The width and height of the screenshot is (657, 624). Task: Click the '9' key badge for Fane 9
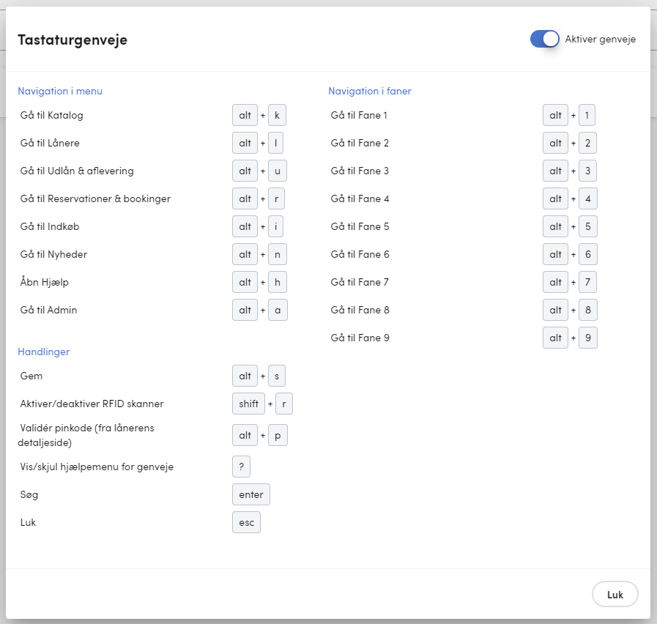(x=588, y=338)
